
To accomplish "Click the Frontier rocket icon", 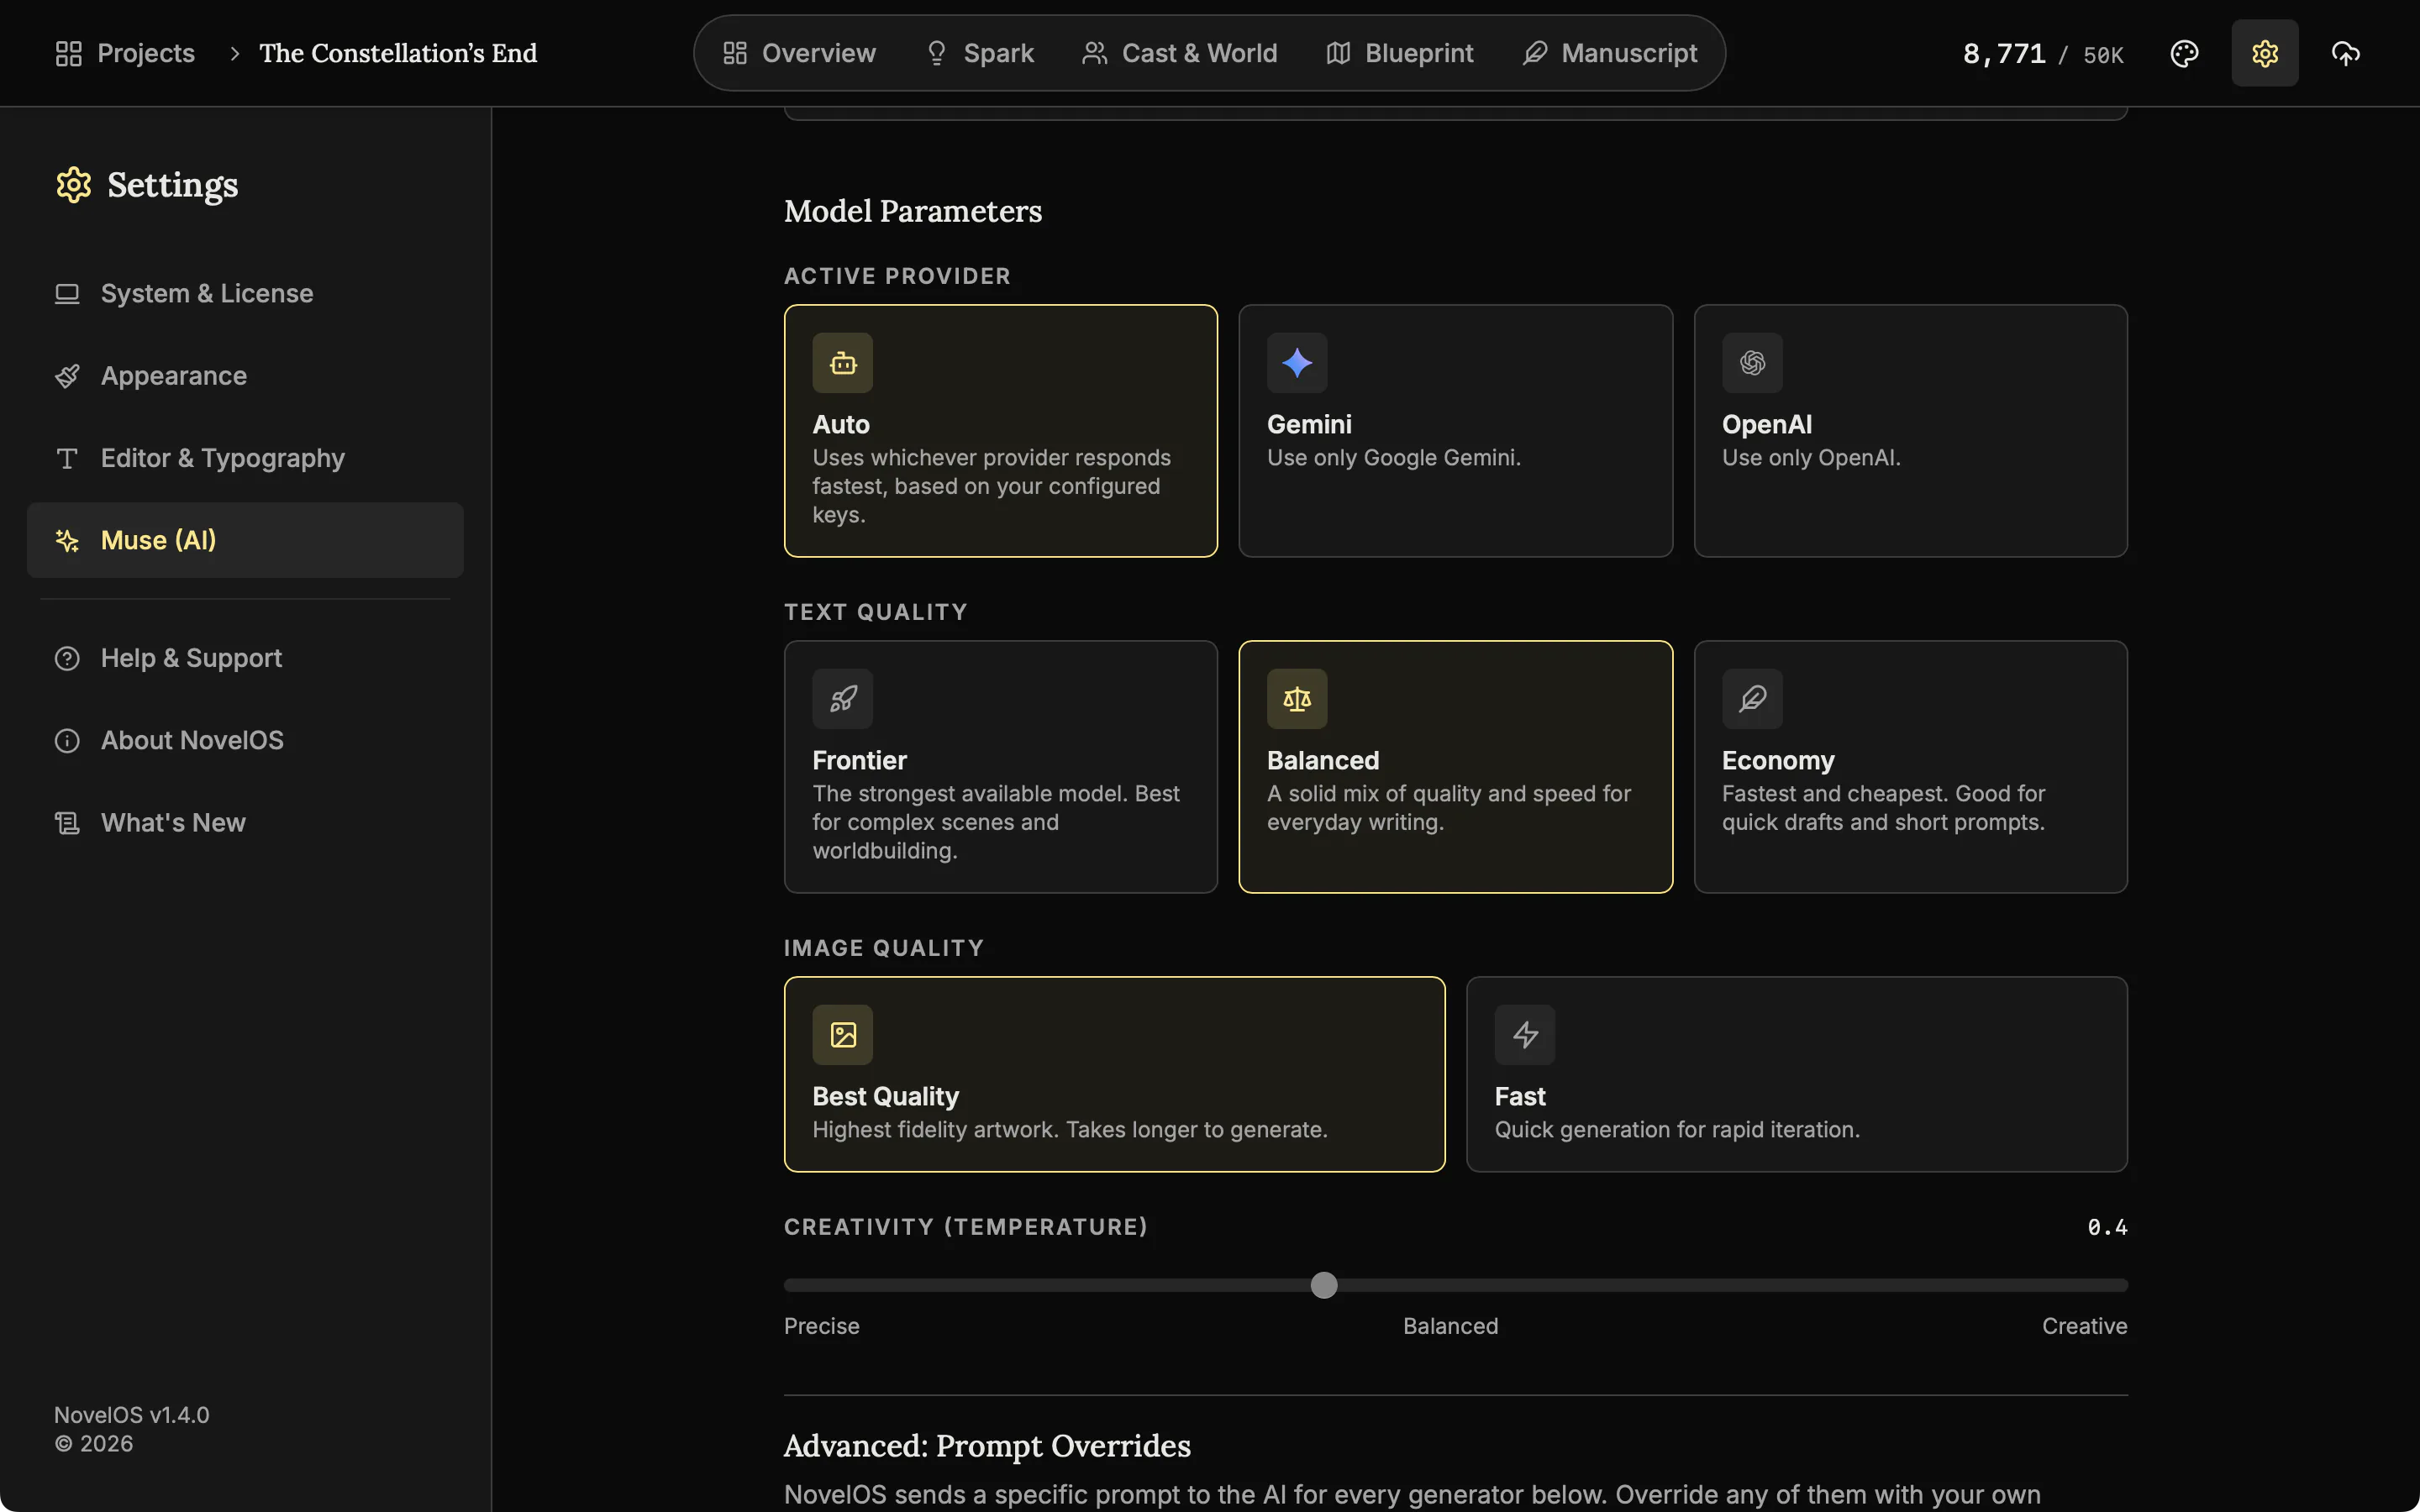I will click(843, 699).
